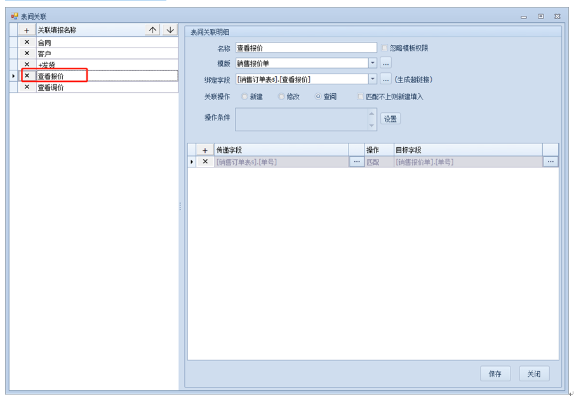
Task: Add a new 传递字段 row with plus icon
Action: [x=205, y=150]
